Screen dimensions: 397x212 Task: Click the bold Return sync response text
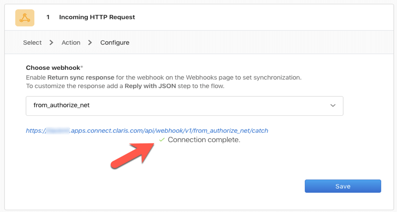click(x=81, y=77)
